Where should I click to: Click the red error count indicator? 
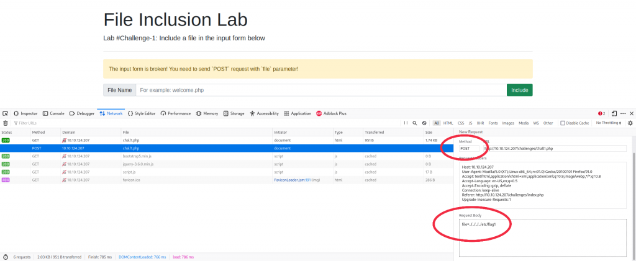point(601,113)
